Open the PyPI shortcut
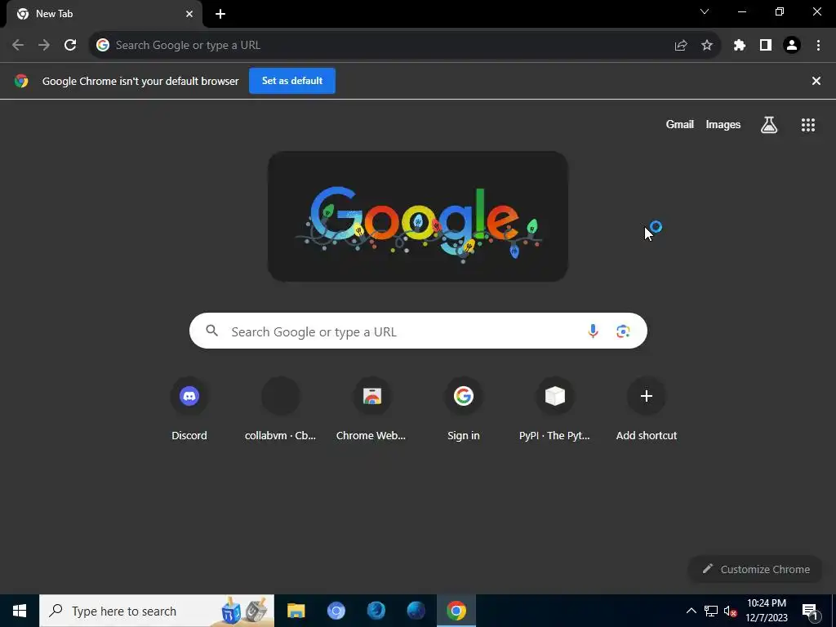The image size is (836, 627). [x=554, y=410]
